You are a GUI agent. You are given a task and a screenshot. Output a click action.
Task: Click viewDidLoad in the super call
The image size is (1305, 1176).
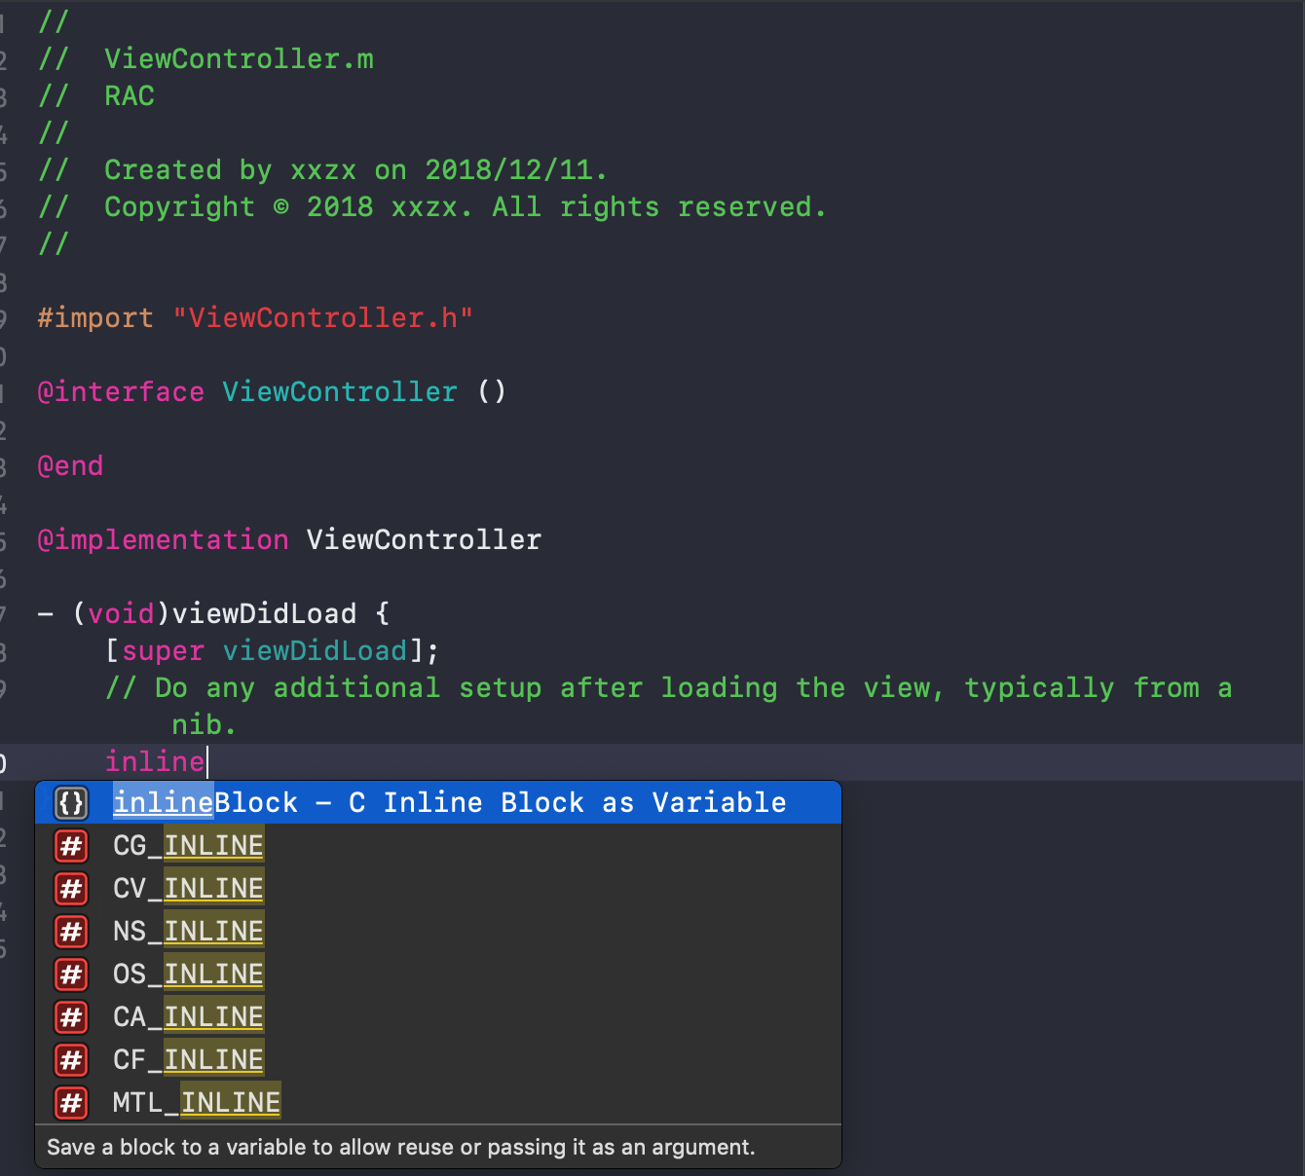coord(315,650)
